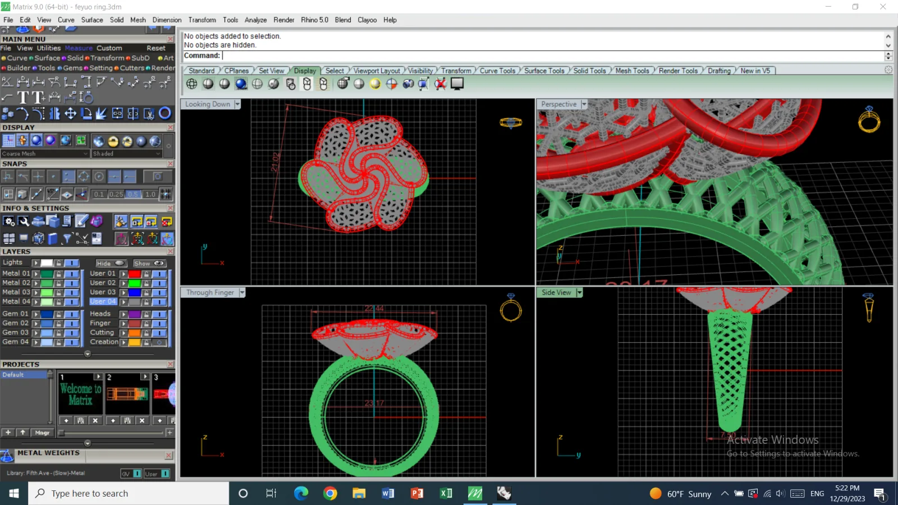The image size is (898, 505).
Task: Select project thumbnail 2
Action: [x=127, y=394]
